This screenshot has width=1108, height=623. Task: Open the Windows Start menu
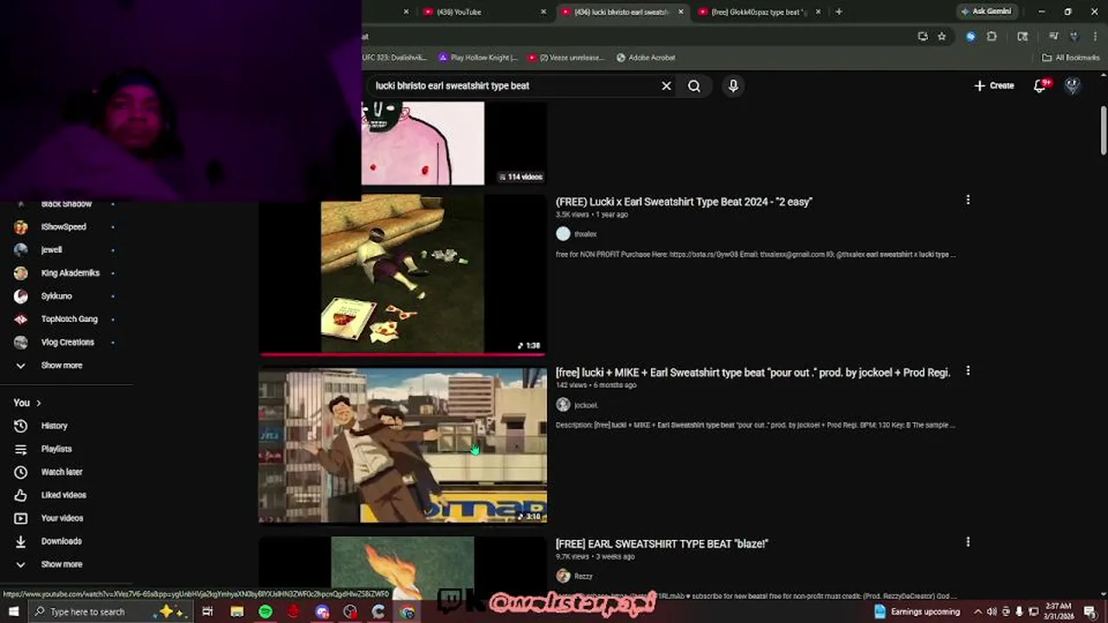[13, 612]
